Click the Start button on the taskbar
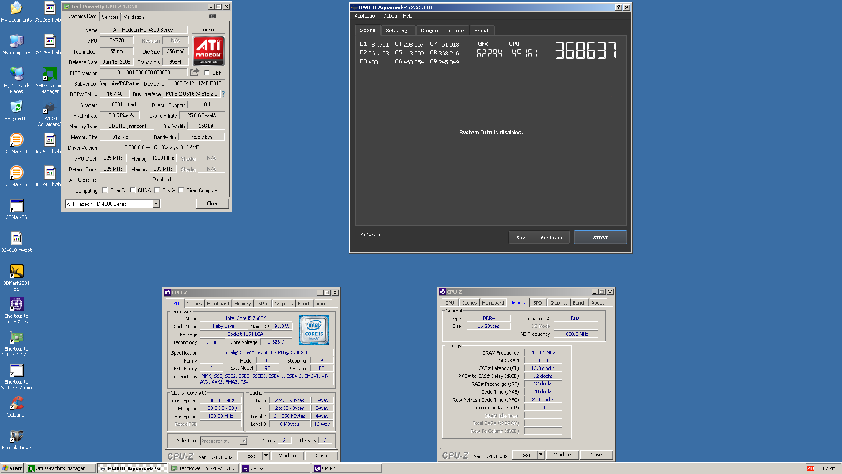Image resolution: width=842 pixels, height=474 pixels. tap(12, 468)
